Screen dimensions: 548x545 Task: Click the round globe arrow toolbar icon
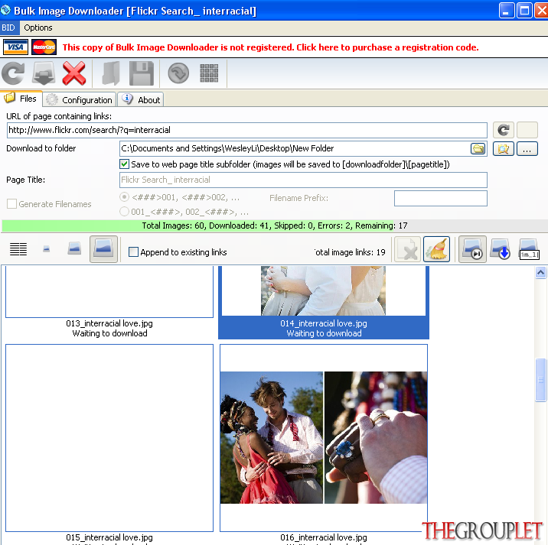click(178, 73)
